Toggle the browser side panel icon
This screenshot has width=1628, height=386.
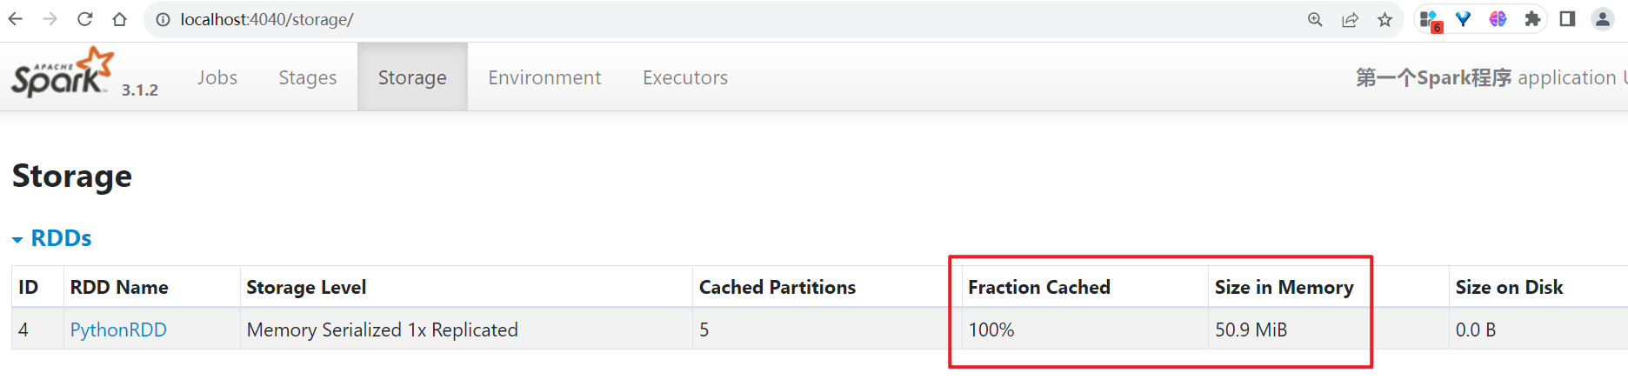click(x=1567, y=19)
